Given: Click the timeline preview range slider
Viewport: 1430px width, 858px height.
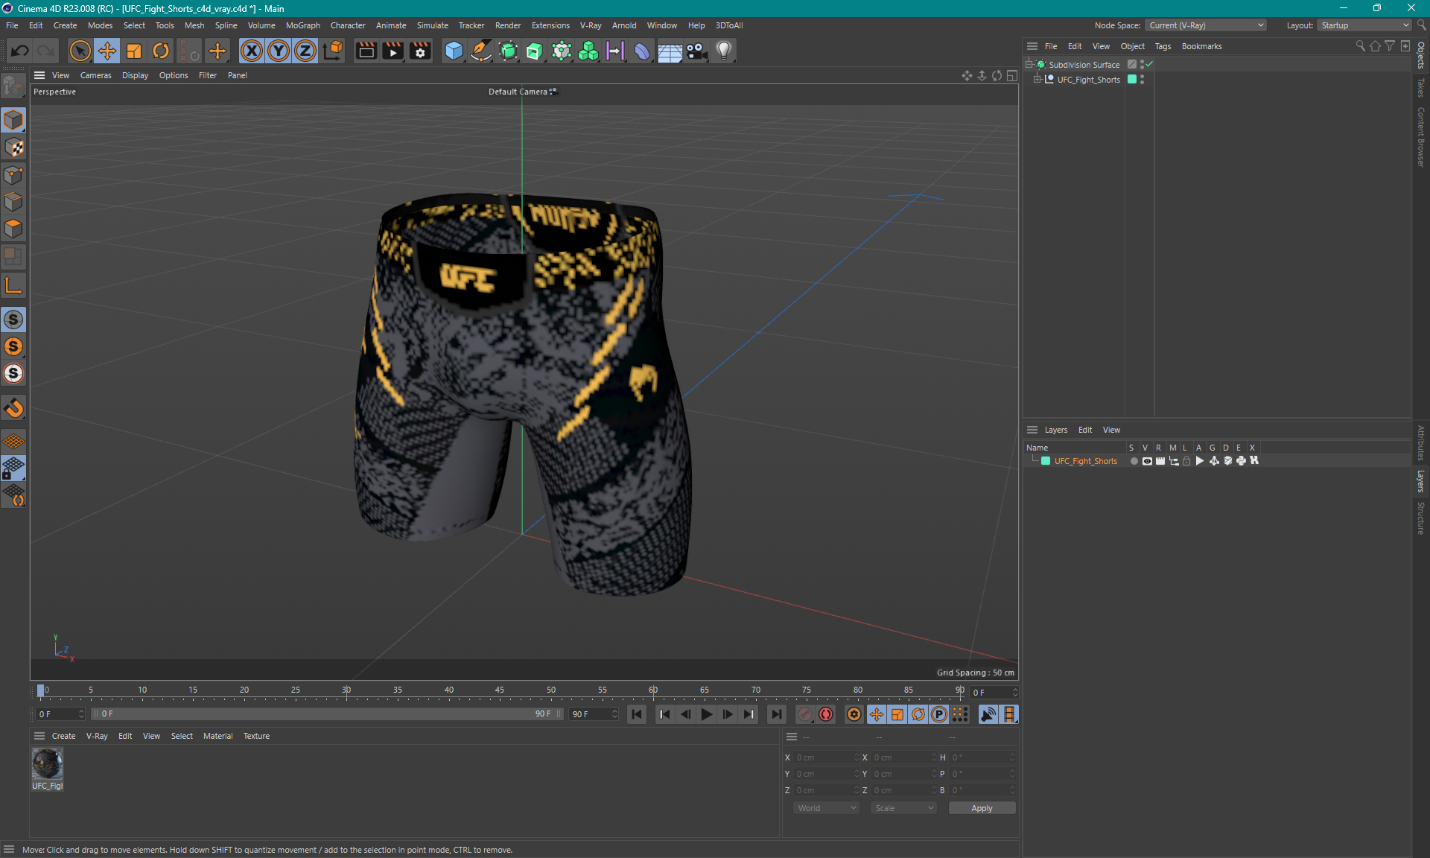Looking at the screenshot, I should [326, 714].
